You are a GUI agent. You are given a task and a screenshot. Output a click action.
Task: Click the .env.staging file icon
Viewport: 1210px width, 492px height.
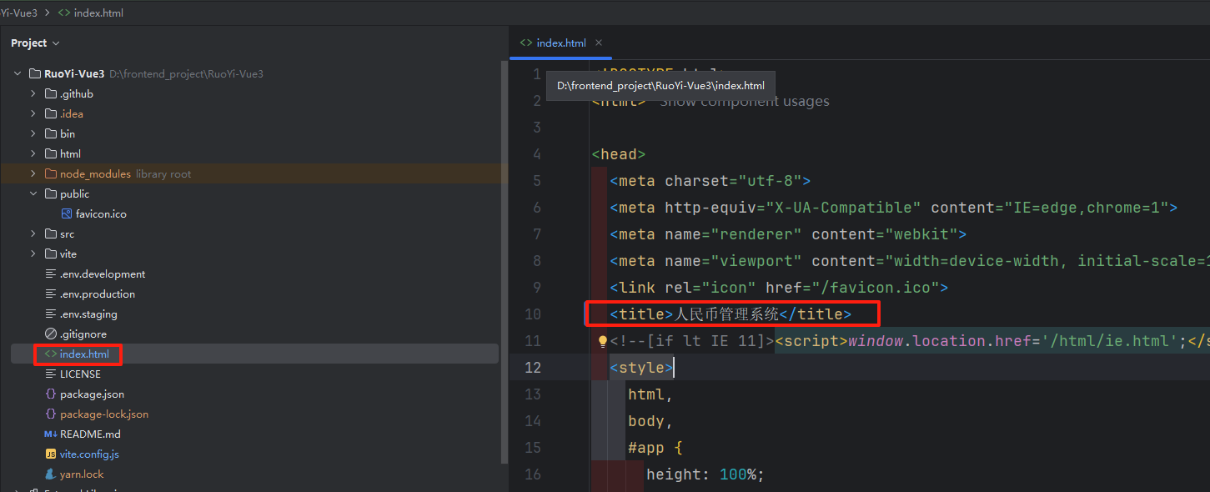pos(51,314)
